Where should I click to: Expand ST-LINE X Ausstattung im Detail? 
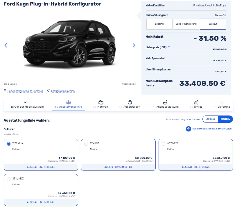[41, 202]
